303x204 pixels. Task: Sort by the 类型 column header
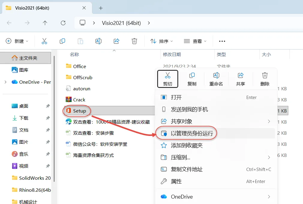click(221, 55)
